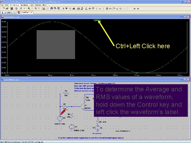Open the File menu
This screenshot has height=143, width=191.
[2, 5]
